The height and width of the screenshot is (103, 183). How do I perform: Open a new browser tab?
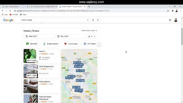pyautogui.click(x=89, y=7)
